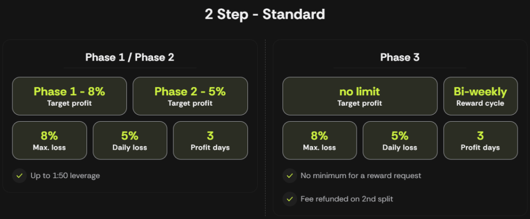Select Phase 3's 5% Daily loss card
The image size is (530, 219).
400,140
